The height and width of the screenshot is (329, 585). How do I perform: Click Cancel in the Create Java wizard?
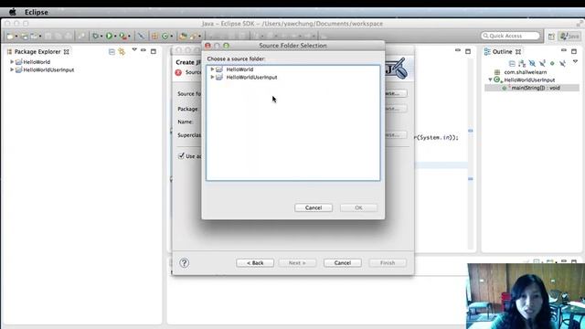[343, 263]
